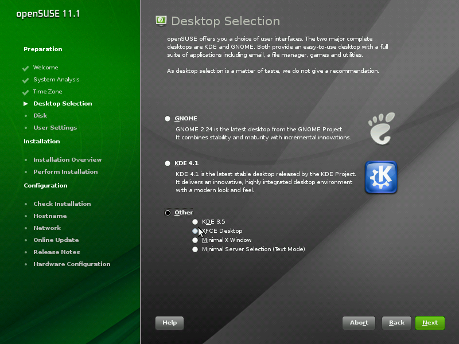Click the arrow marker beside Desktop Selection
This screenshot has width=459, height=344.
(x=26, y=104)
